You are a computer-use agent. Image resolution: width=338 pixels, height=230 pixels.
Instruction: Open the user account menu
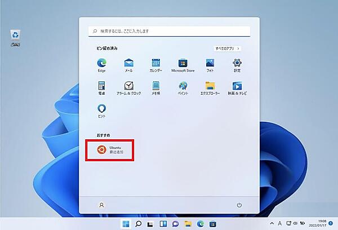[101, 205]
